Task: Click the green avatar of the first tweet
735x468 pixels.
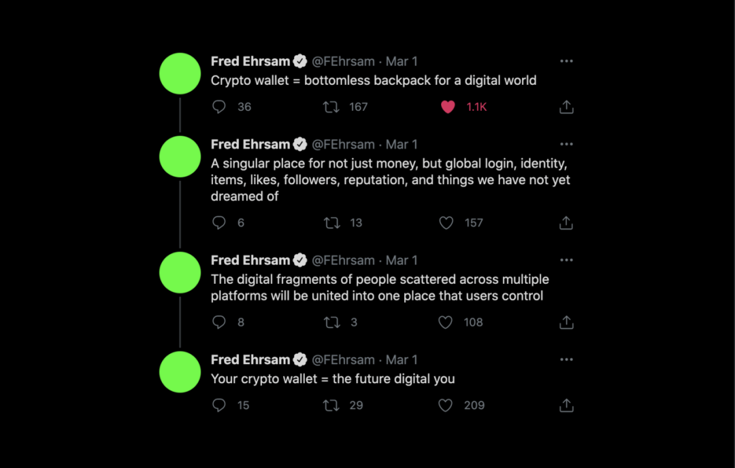Action: [x=180, y=73]
